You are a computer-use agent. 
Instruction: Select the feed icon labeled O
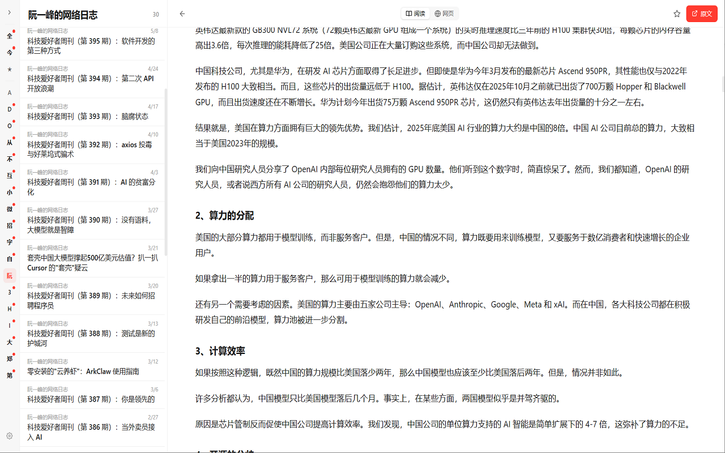pyautogui.click(x=10, y=126)
